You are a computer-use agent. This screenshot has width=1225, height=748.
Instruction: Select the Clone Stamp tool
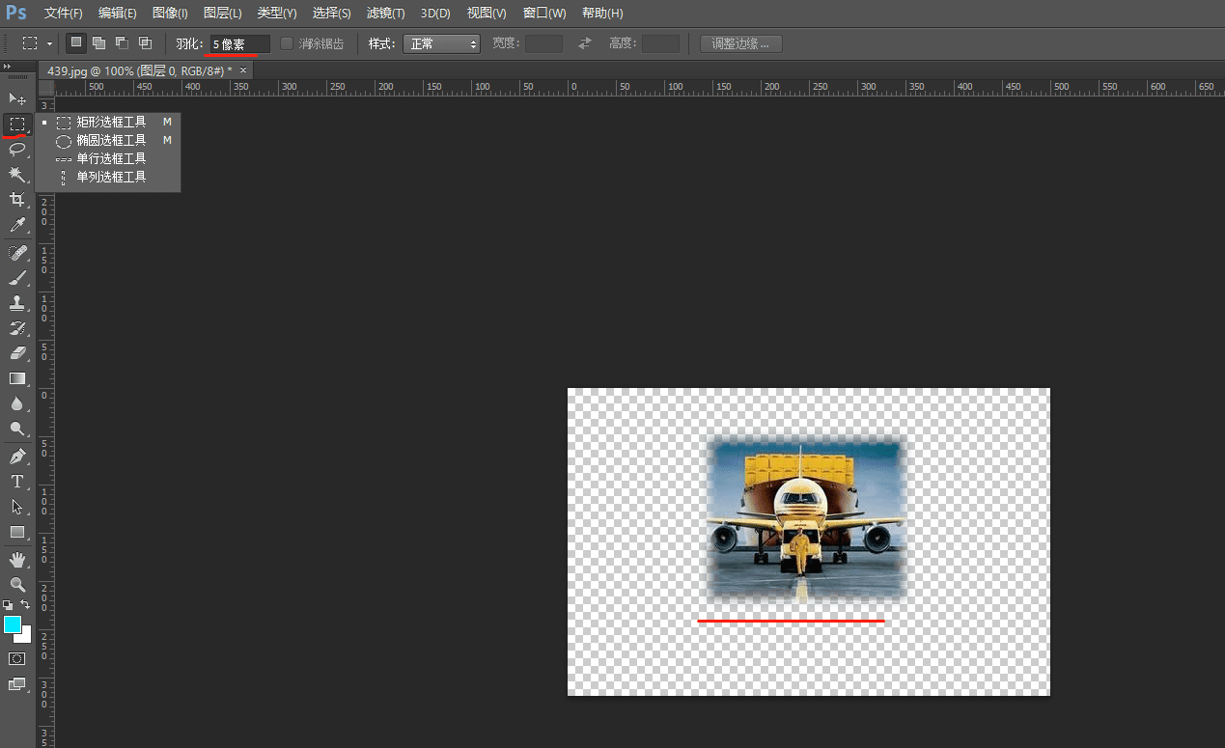[x=17, y=303]
